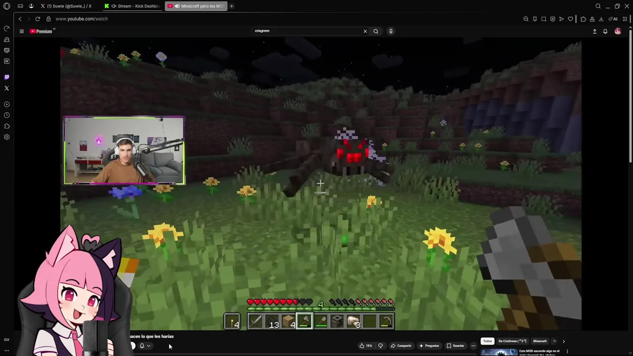Clear the YouTube search text
Screen dimensions: 633x356
(x=365, y=31)
